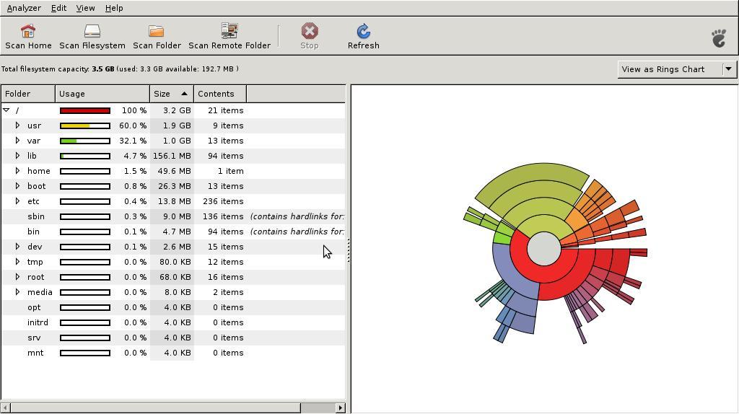
Task: Click the Scan Folder icon
Action: (x=157, y=31)
